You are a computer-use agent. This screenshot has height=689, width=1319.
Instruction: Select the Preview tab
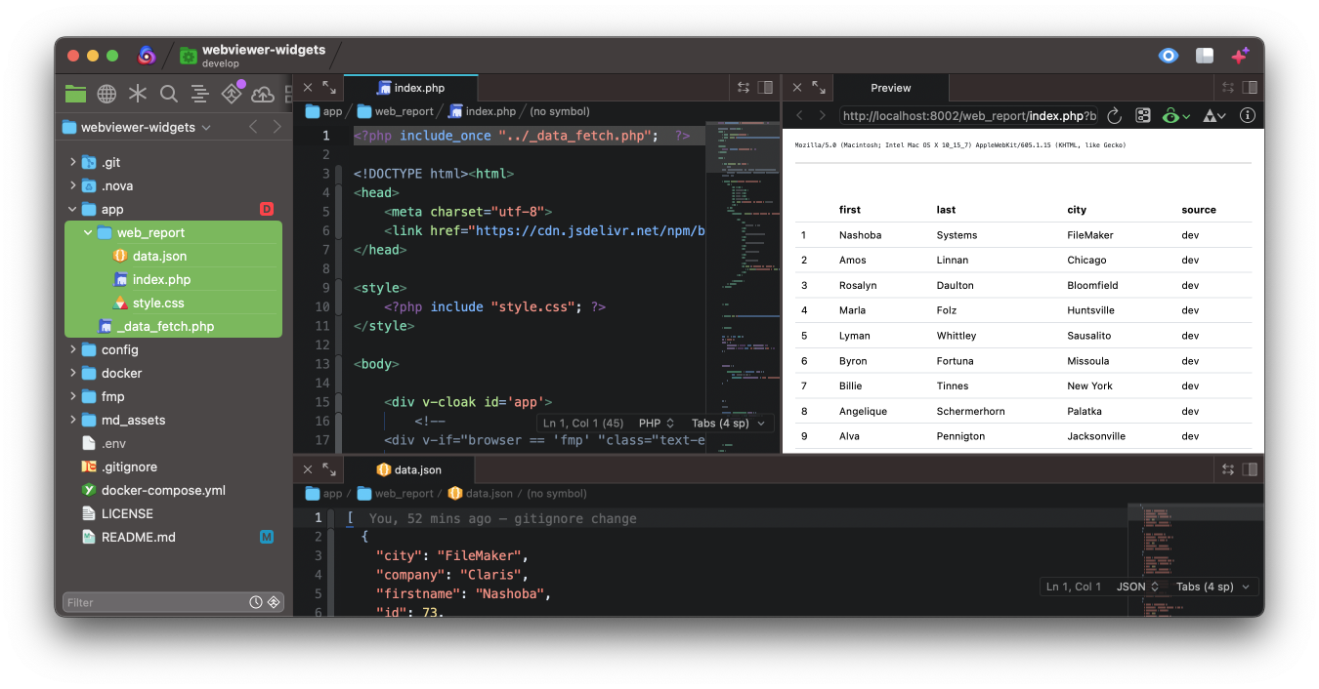tap(891, 88)
